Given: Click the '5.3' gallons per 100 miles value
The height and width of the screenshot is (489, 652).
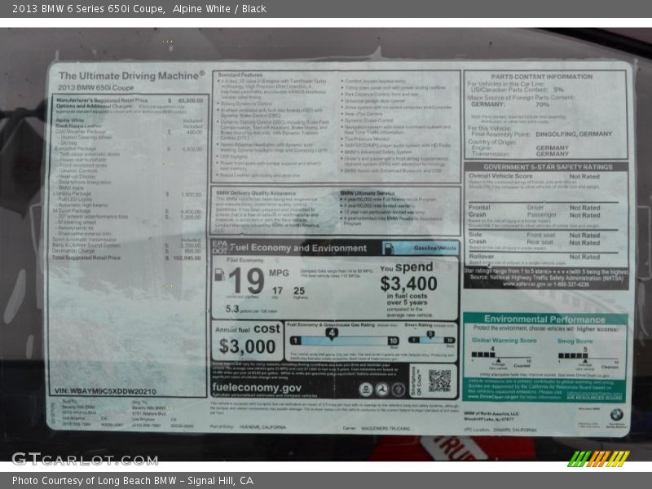Looking at the screenshot, I should tap(232, 309).
